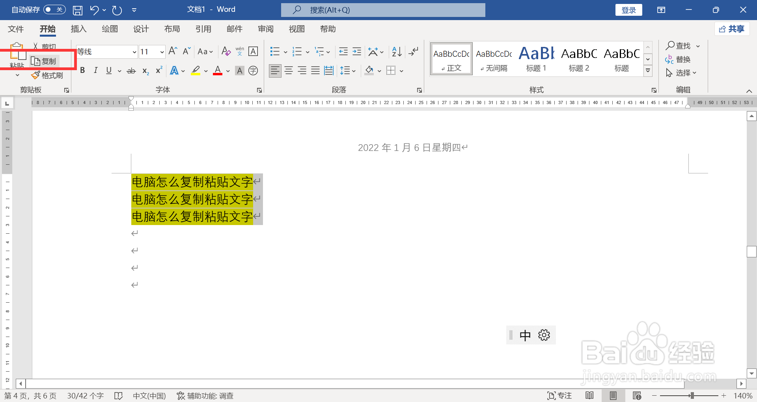
Task: Click the Show/Hide formatting marks icon
Action: coord(413,51)
